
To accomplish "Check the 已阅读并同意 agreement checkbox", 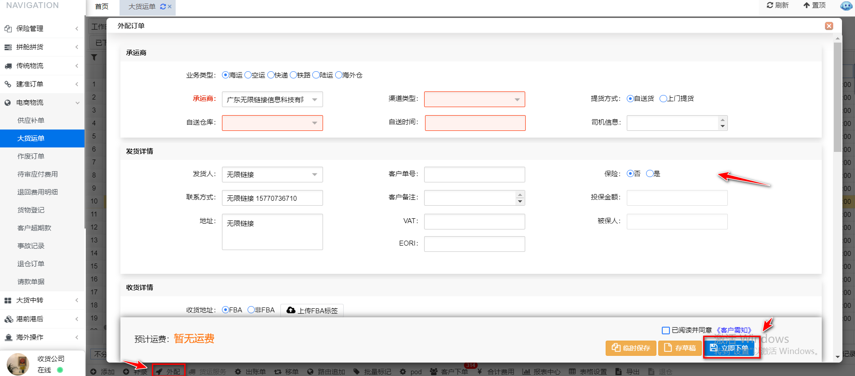I will click(666, 330).
